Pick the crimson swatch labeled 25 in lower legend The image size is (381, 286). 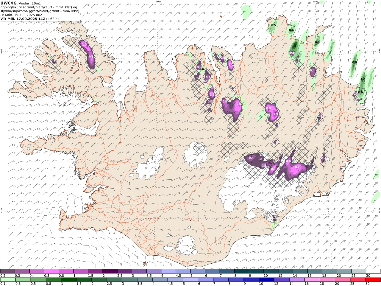pyautogui.click(x=358, y=280)
